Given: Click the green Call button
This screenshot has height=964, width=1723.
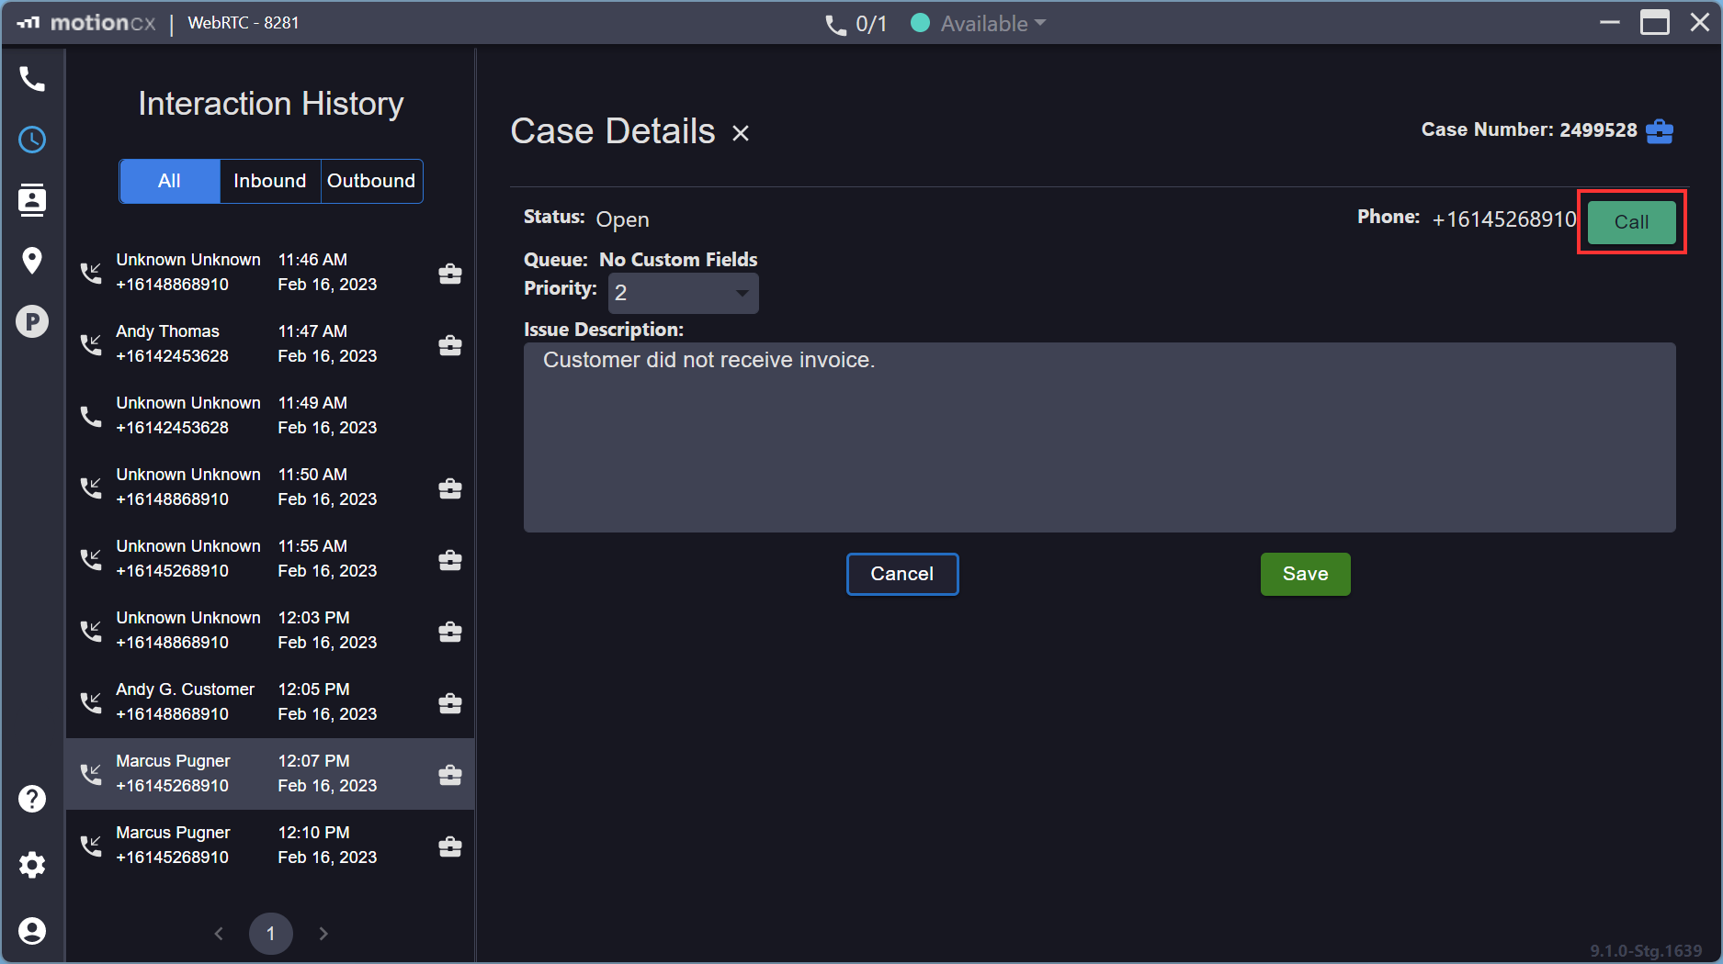Looking at the screenshot, I should pyautogui.click(x=1631, y=222).
